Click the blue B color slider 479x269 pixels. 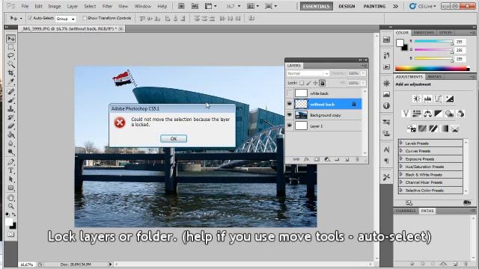tap(433, 58)
